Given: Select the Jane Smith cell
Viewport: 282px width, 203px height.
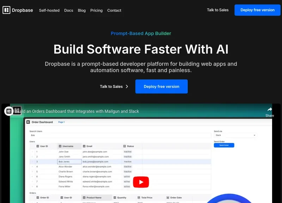Looking at the screenshot, I should point(69,156).
